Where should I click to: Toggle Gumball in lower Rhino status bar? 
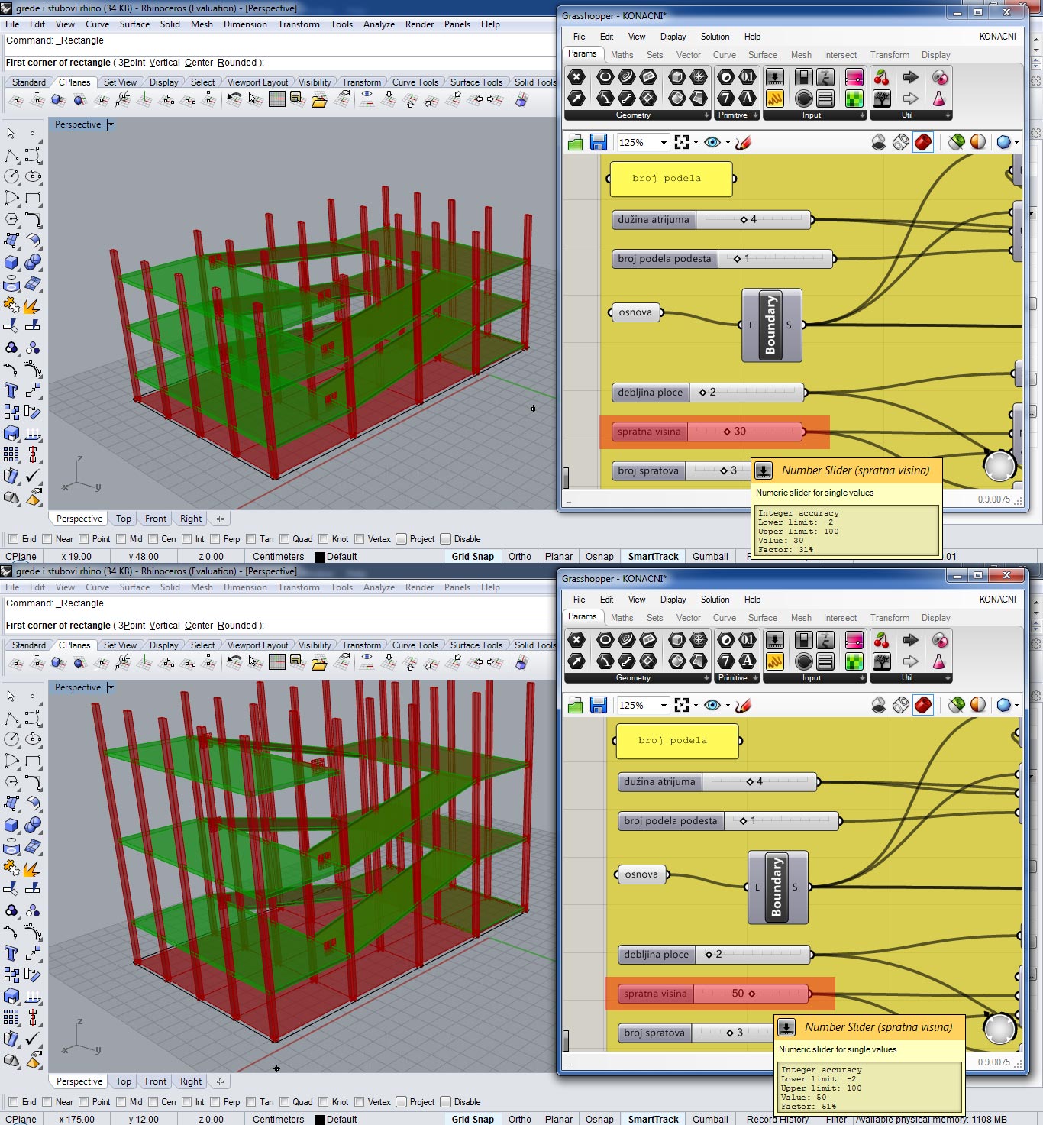(x=710, y=1120)
